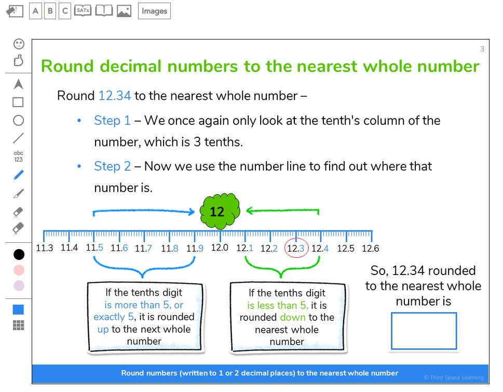Select the straight line tool
The height and width of the screenshot is (392, 503).
pyautogui.click(x=18, y=138)
